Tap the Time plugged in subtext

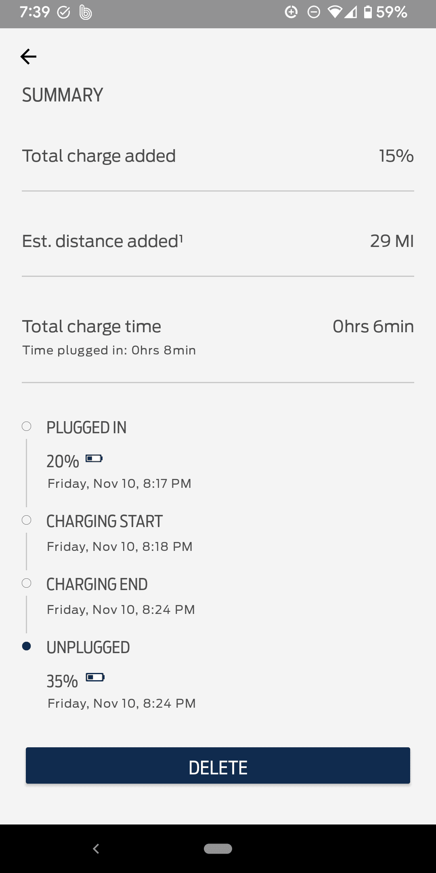(x=109, y=350)
